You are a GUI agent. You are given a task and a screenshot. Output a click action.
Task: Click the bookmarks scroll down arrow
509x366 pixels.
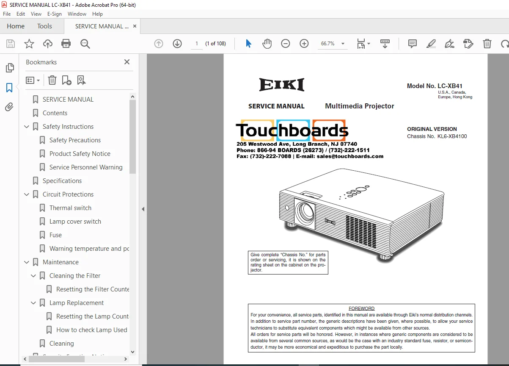132,352
